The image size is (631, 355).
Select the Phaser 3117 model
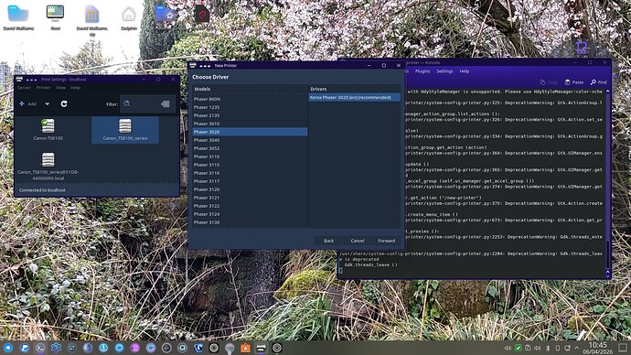point(250,181)
